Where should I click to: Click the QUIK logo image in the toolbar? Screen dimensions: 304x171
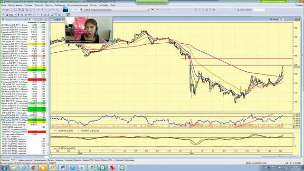pyautogui.click(x=66, y=9)
